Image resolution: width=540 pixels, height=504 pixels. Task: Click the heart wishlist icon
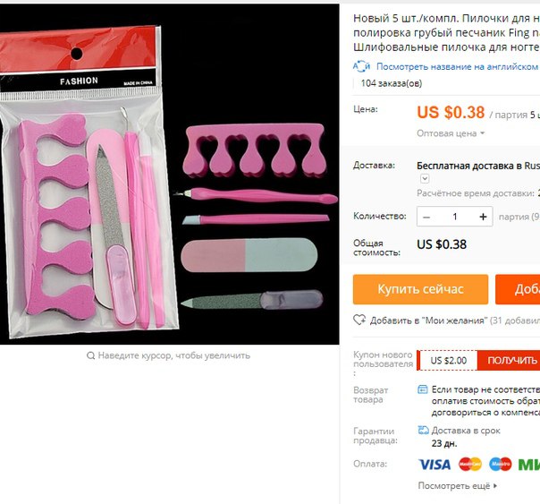[359, 320]
